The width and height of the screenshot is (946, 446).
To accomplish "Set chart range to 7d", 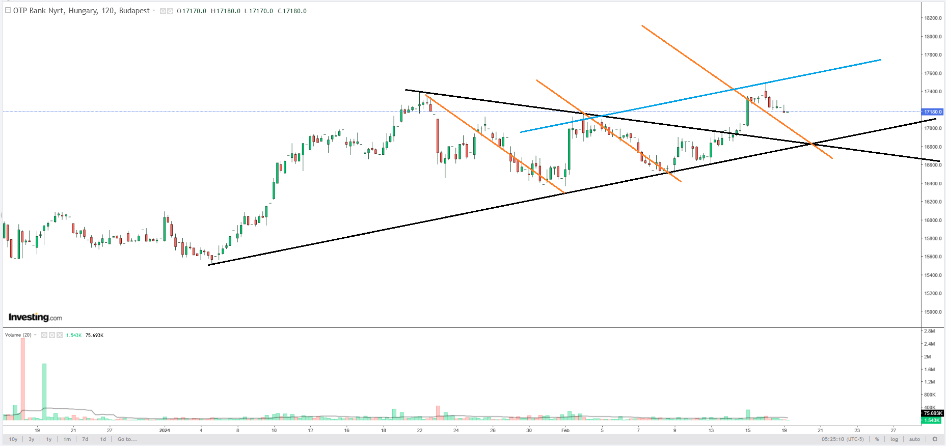I will (x=85, y=439).
